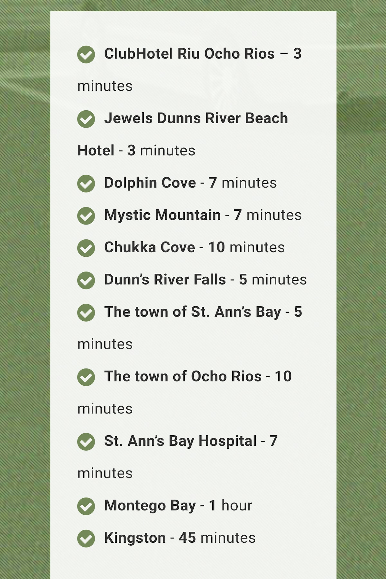
Task: Click the St. Ann's Bay Hospital text
Action: [180, 441]
